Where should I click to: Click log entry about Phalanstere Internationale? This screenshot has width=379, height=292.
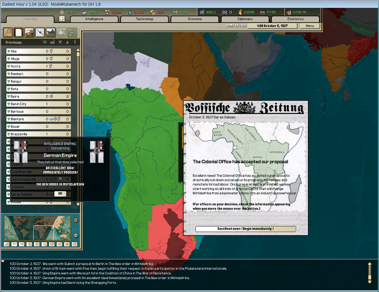[118, 269]
